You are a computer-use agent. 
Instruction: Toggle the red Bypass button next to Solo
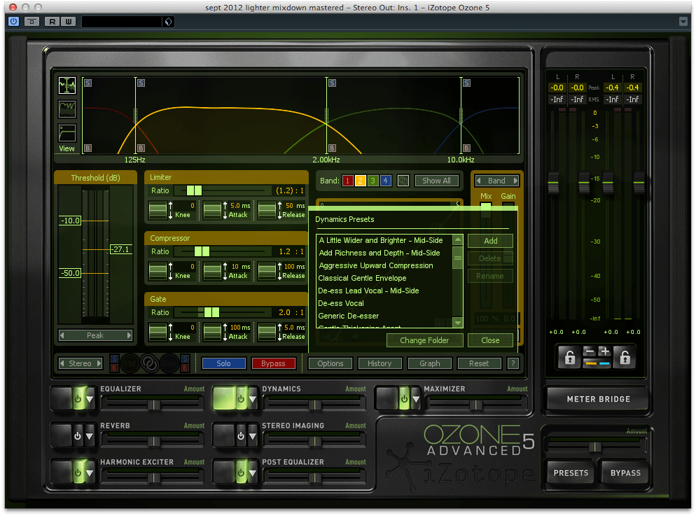point(273,363)
